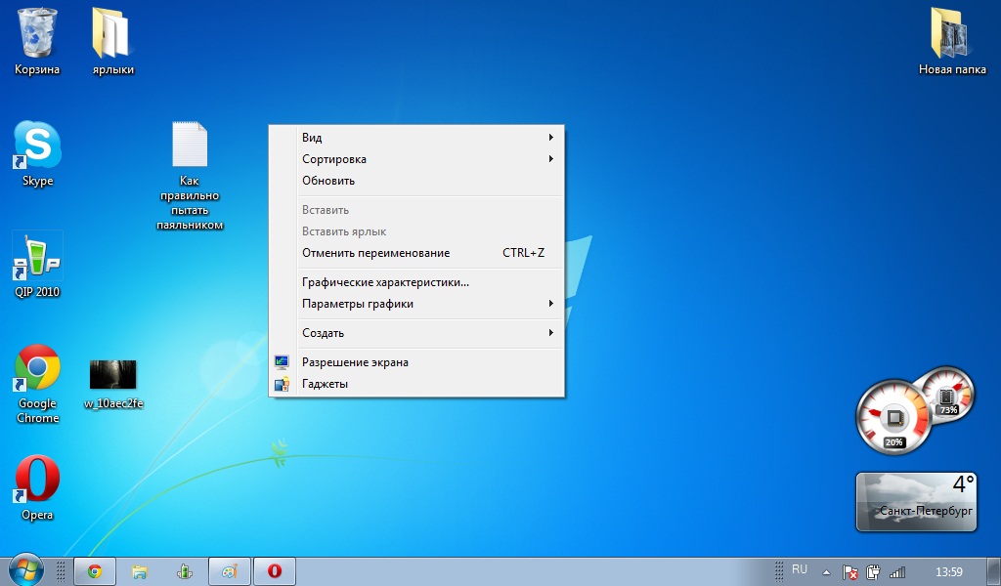Viewport: 1001px width, 586px height.
Task: Select the Google Chrome desktop shortcut
Action: pos(37,369)
